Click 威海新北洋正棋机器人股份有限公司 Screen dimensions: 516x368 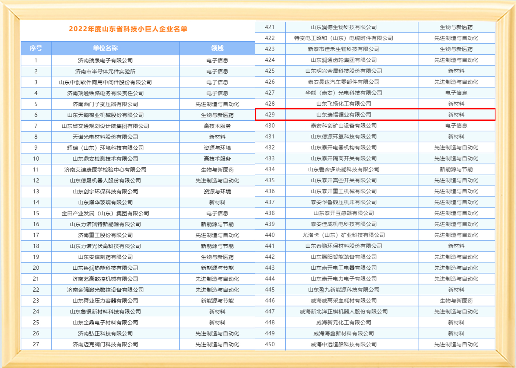click(343, 311)
